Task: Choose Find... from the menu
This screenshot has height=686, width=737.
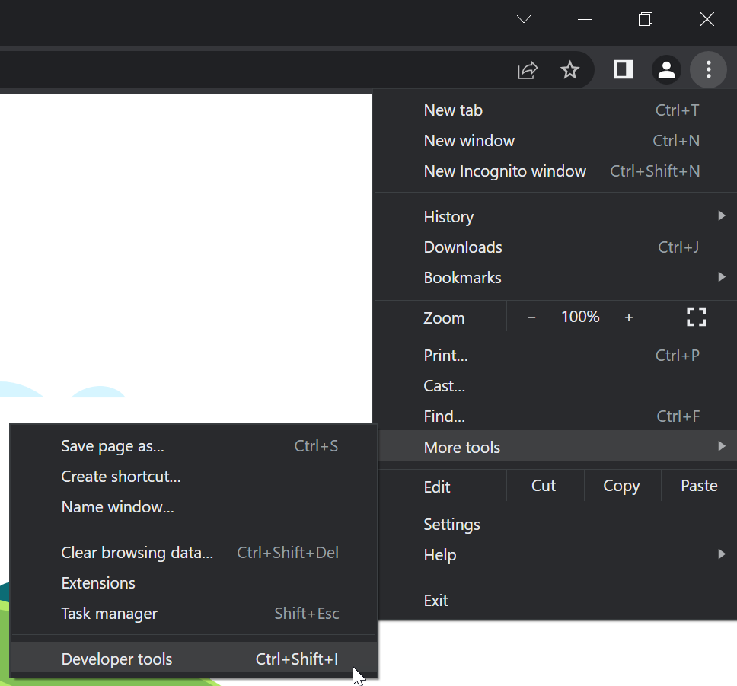Action: pos(557,416)
